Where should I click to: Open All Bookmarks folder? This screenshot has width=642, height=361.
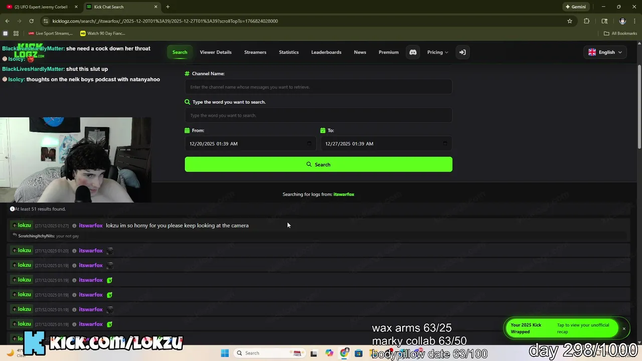point(620,34)
